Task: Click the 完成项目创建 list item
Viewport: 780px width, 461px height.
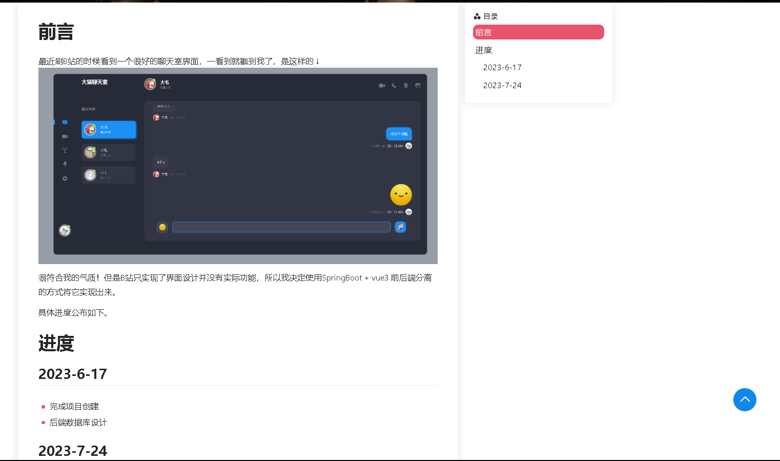Action: coord(74,406)
